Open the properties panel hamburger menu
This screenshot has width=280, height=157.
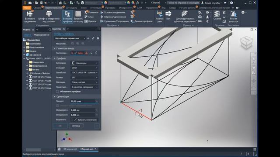pyautogui.click(x=99, y=29)
